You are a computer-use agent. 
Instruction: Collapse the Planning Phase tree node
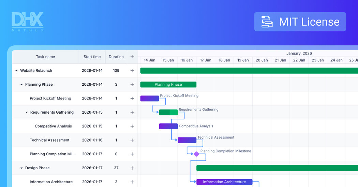21,85
